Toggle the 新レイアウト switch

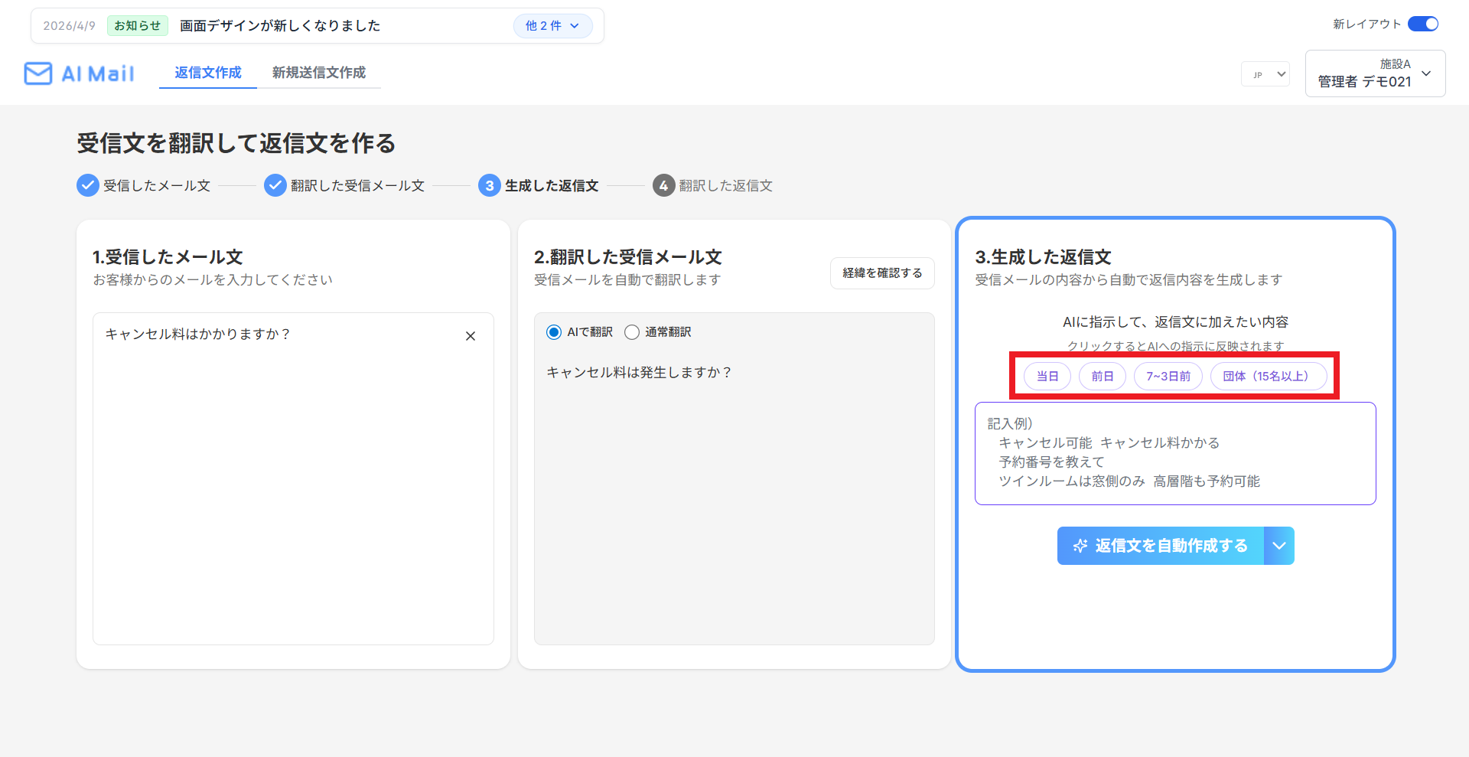tap(1423, 24)
